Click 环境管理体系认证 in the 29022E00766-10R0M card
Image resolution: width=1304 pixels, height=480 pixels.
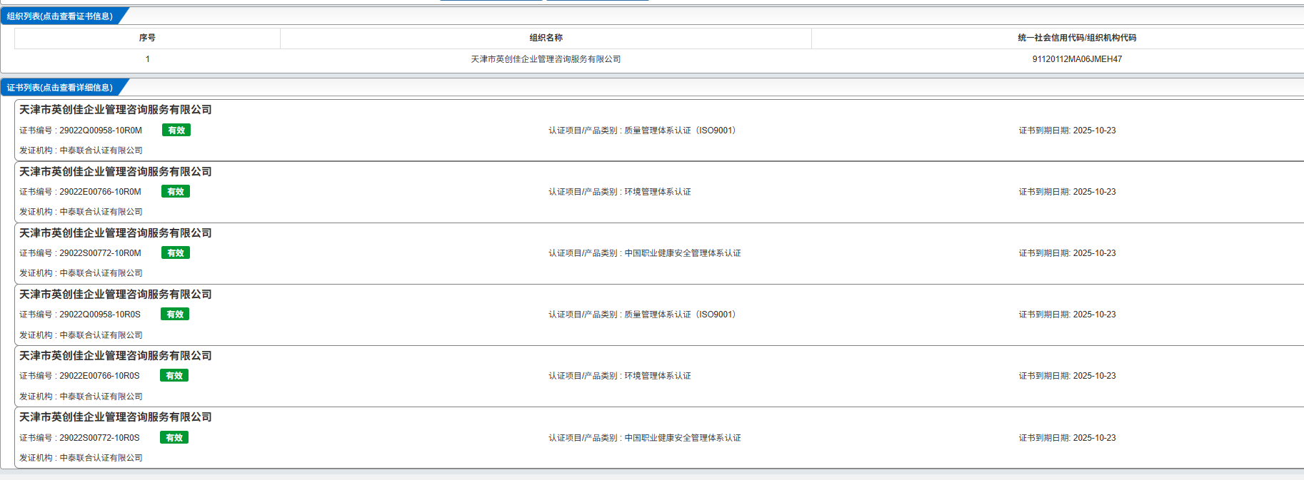658,192
